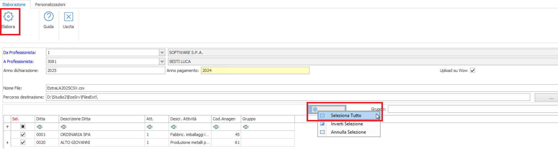Choose Inverti Selezione from the menu
This screenshot has height=149, width=558.
(x=347, y=124)
